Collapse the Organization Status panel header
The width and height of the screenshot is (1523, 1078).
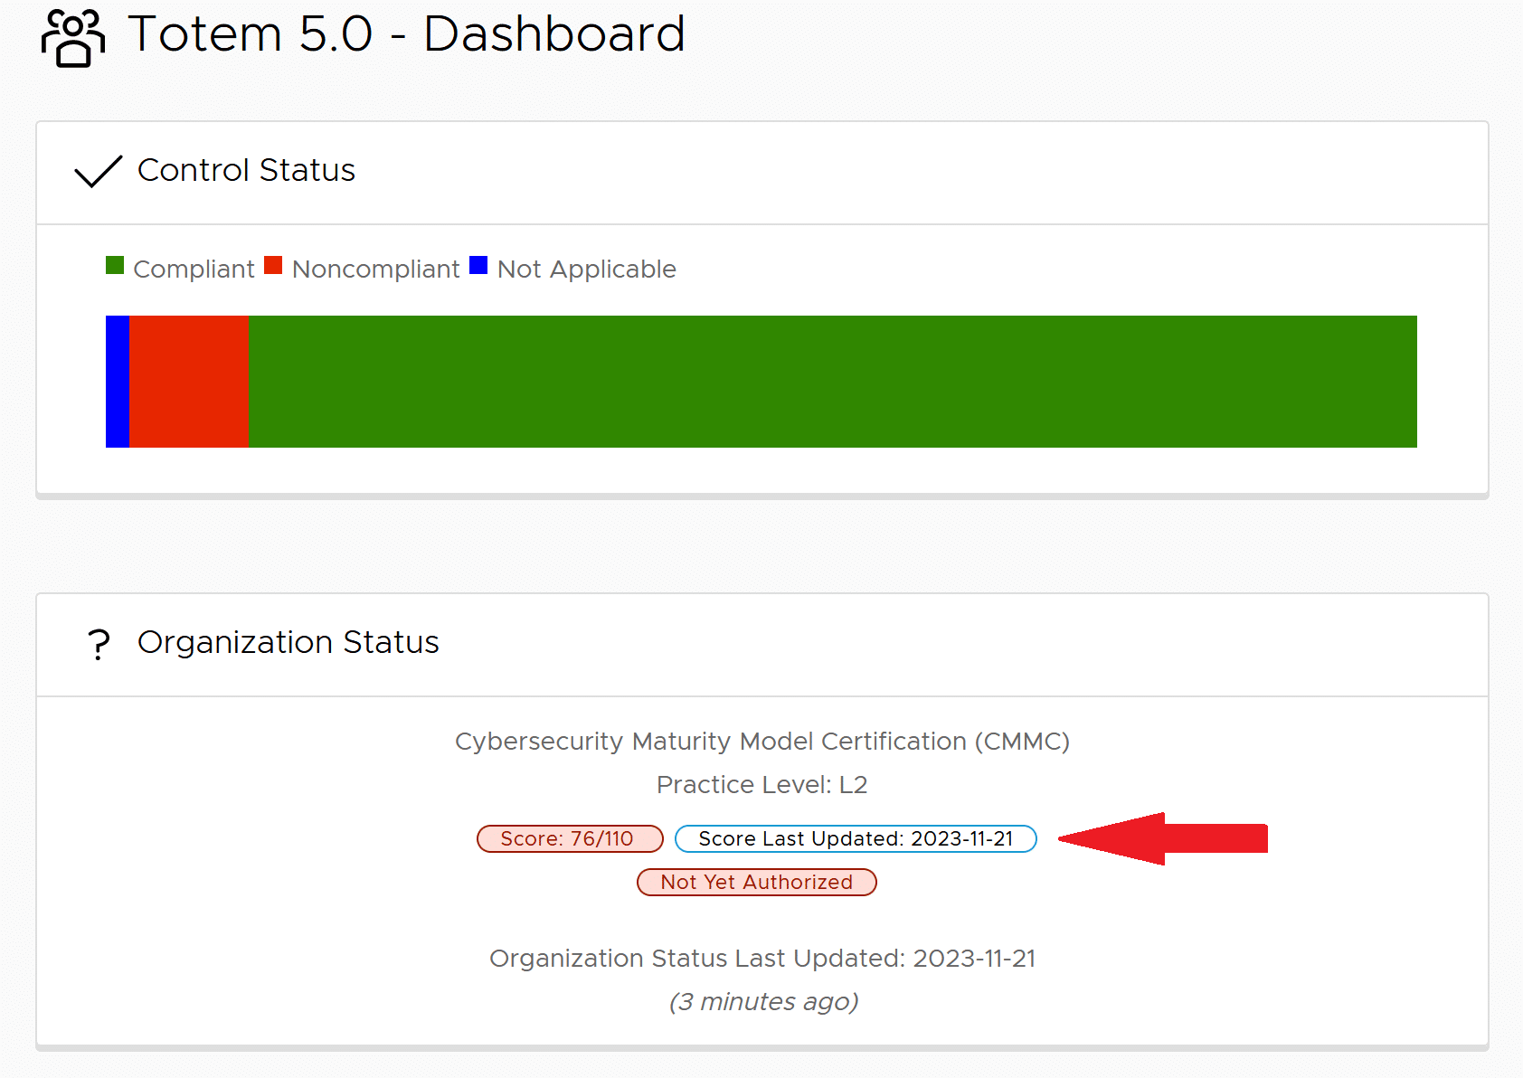pyautogui.click(x=288, y=643)
